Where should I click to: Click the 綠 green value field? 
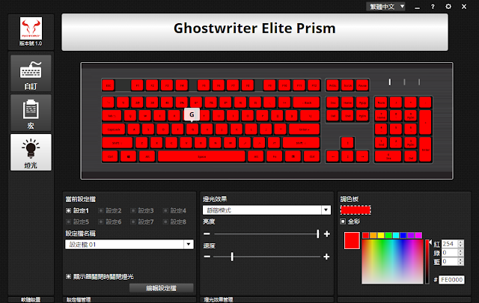(450, 253)
